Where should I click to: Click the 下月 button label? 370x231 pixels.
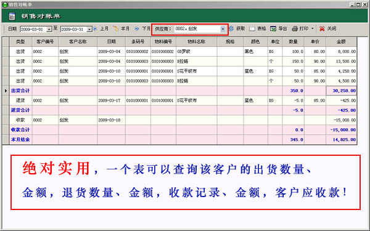coord(146,29)
